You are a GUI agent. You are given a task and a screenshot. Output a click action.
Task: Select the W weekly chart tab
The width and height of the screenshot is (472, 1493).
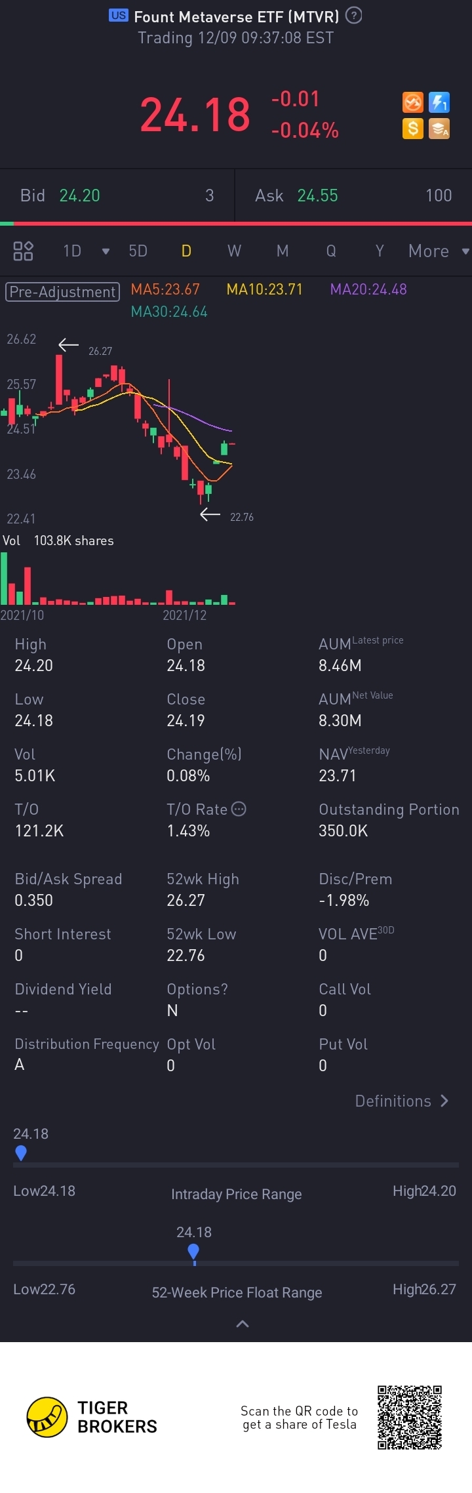pos(234,251)
